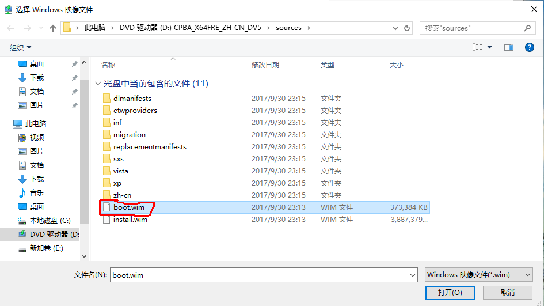Expand chevron after sources breadcrumb
Screen dimensions: 544x306
pyautogui.click(x=309, y=28)
